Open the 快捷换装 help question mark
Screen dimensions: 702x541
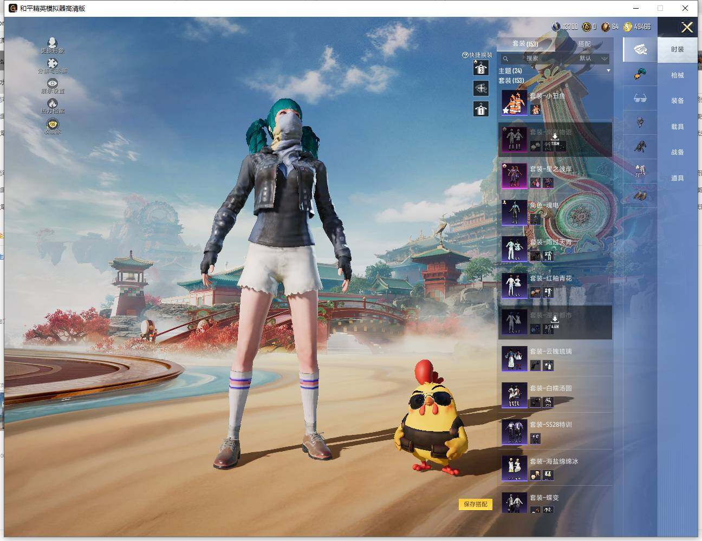tap(465, 55)
